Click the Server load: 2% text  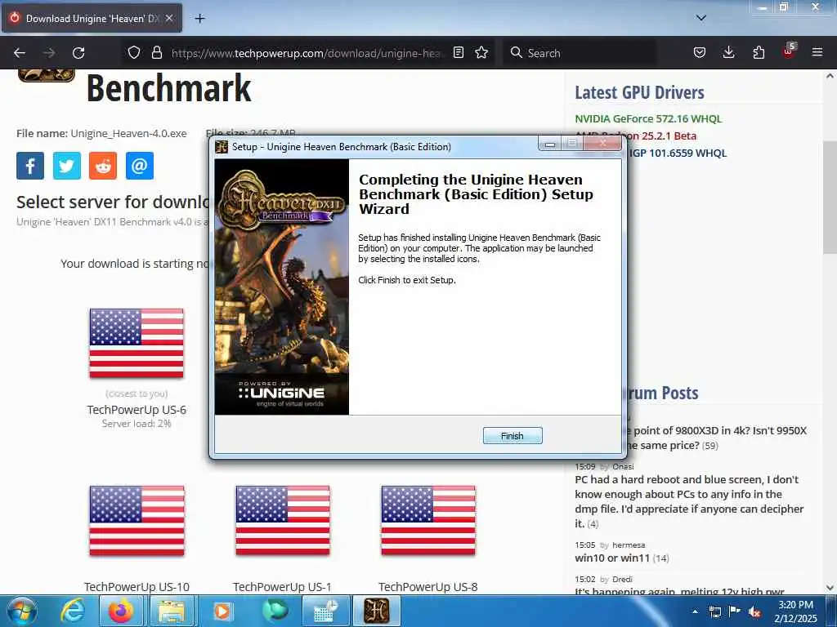click(137, 424)
